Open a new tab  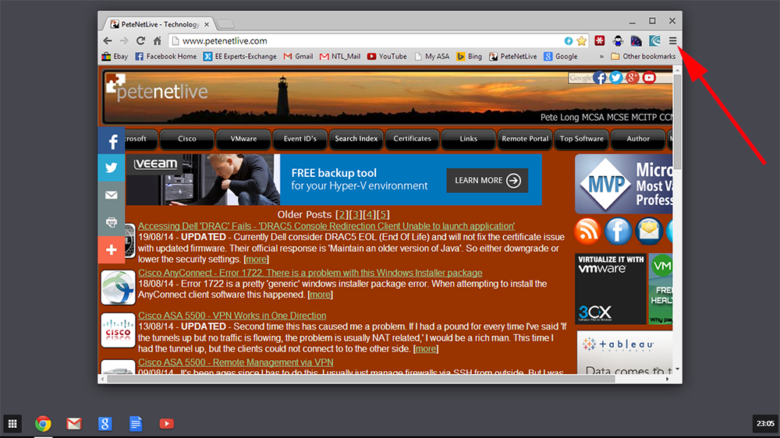[x=226, y=24]
